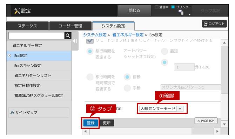This screenshot has width=235, height=139.
Task: Open 電源ON/OFFスケジュール設定 in the sidebar
Action: pos(39,96)
